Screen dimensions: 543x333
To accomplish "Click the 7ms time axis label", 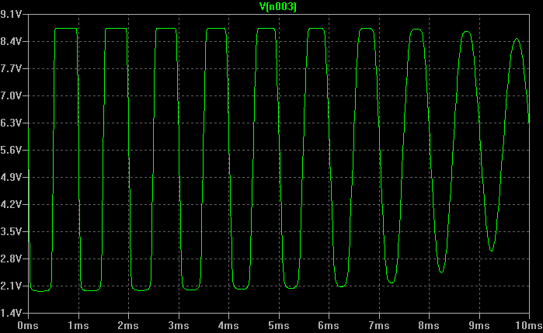I will coord(378,325).
